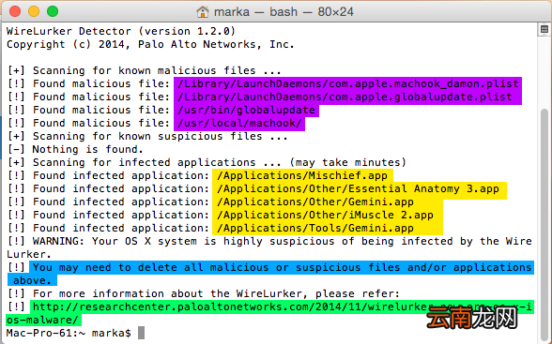Click the Palo Alto Networks copyright line

(150, 44)
